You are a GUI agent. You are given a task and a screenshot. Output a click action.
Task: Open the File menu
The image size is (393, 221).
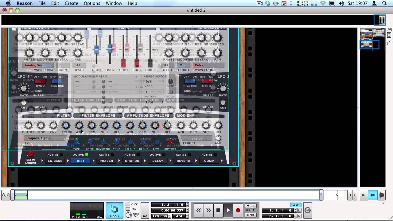pyautogui.click(x=42, y=3)
